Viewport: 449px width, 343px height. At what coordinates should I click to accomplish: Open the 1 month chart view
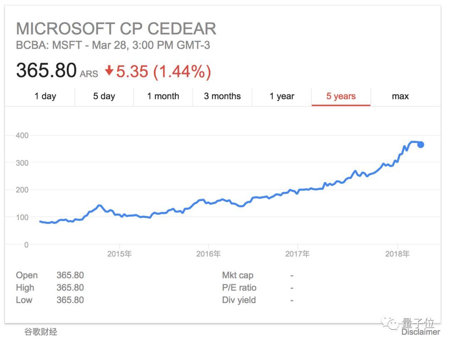163,96
